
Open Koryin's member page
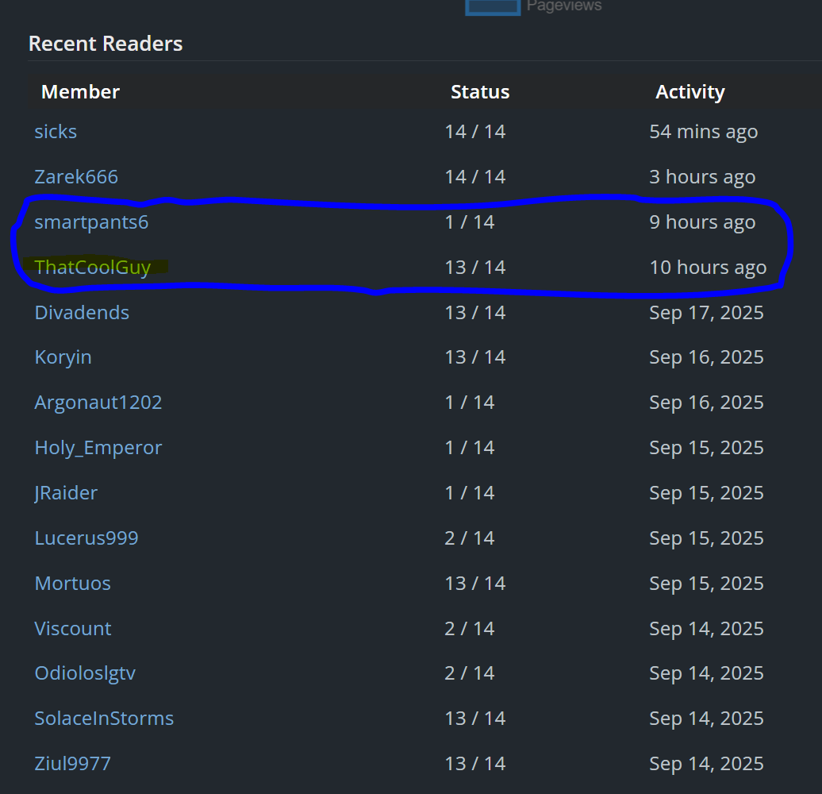click(x=63, y=357)
